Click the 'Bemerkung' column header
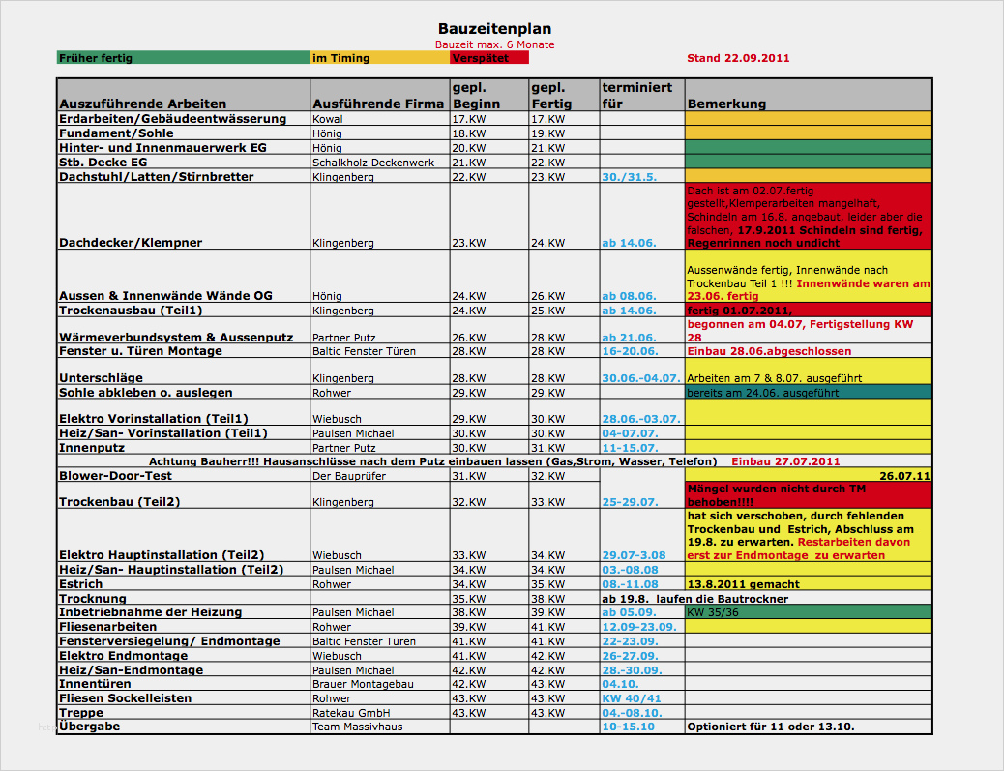 (x=808, y=95)
